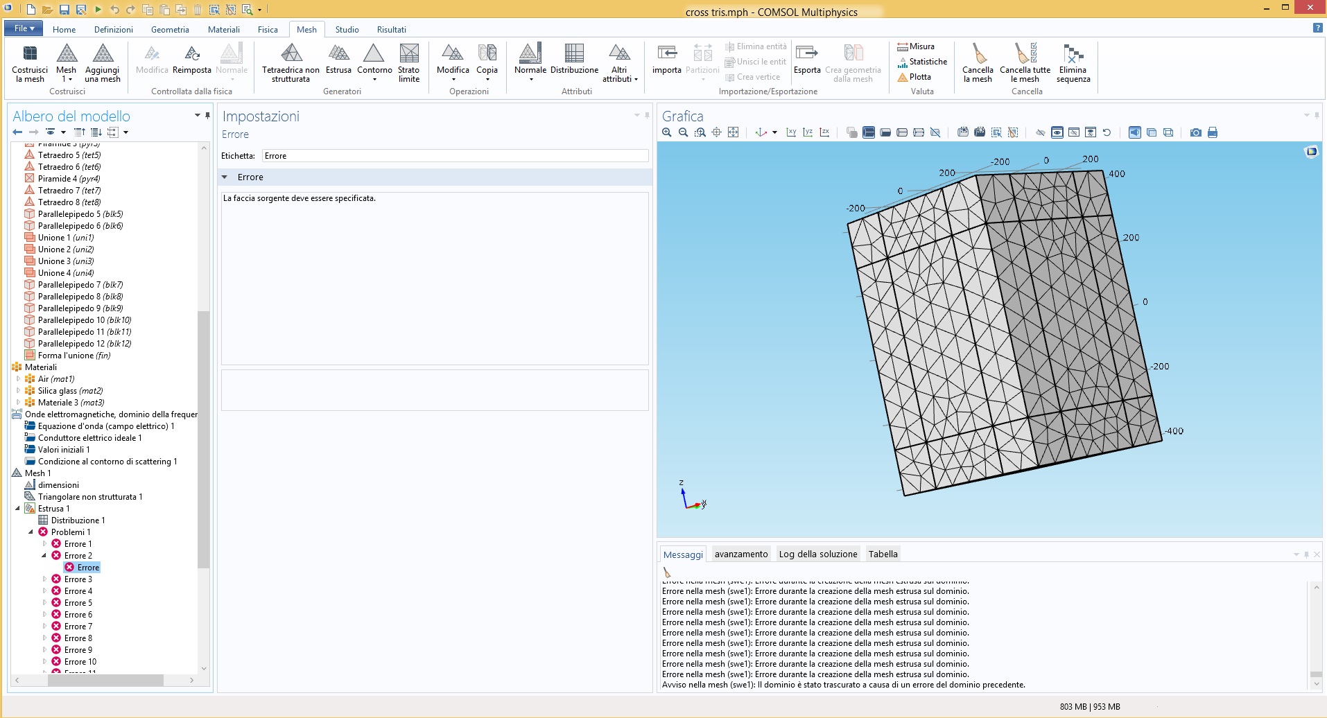
Task: Open the File menu button
Action: coord(24,28)
